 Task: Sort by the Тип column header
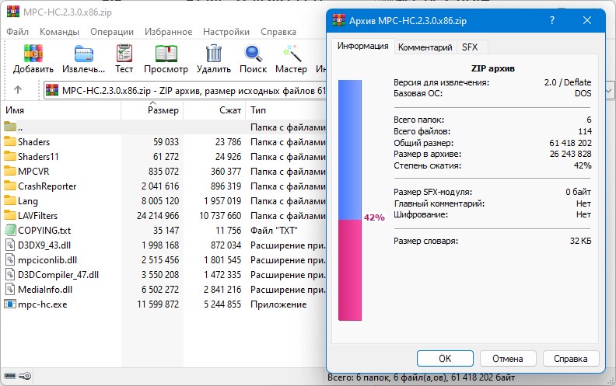(286, 110)
